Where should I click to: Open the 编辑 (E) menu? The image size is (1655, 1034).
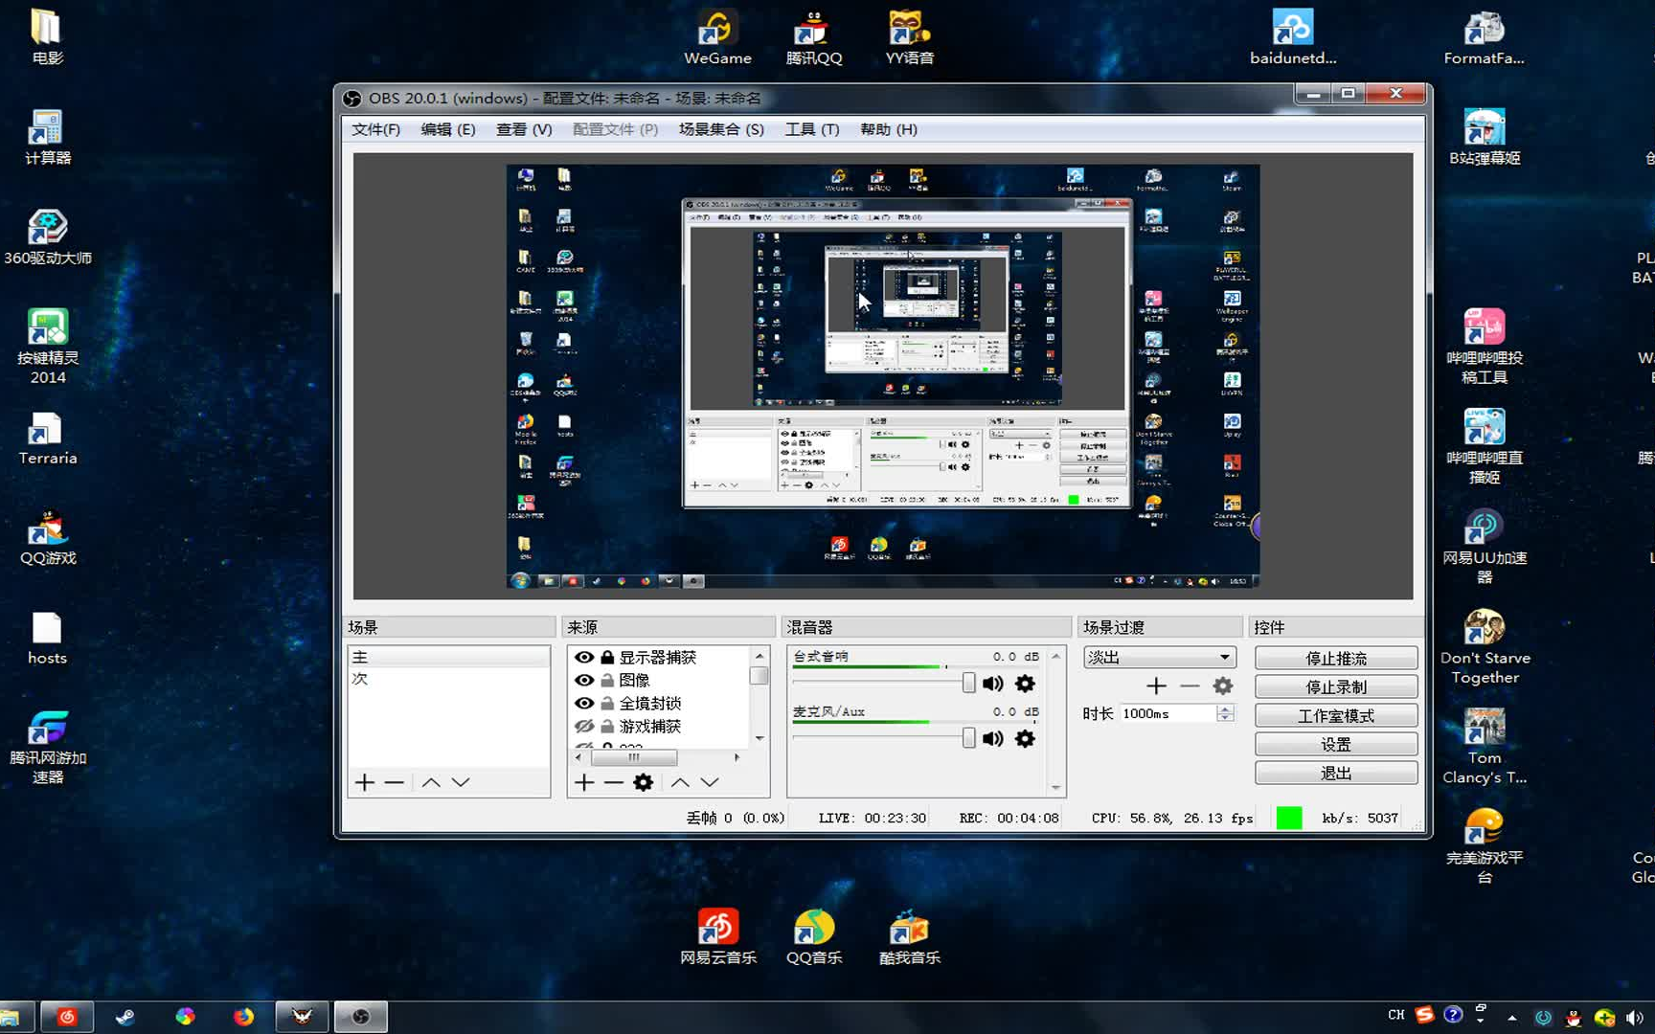tap(448, 129)
